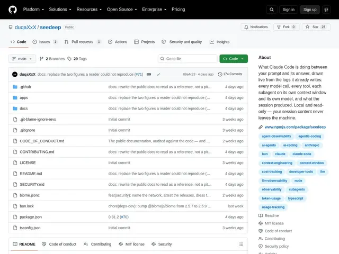Select the MIT license README tab

(x=131, y=244)
